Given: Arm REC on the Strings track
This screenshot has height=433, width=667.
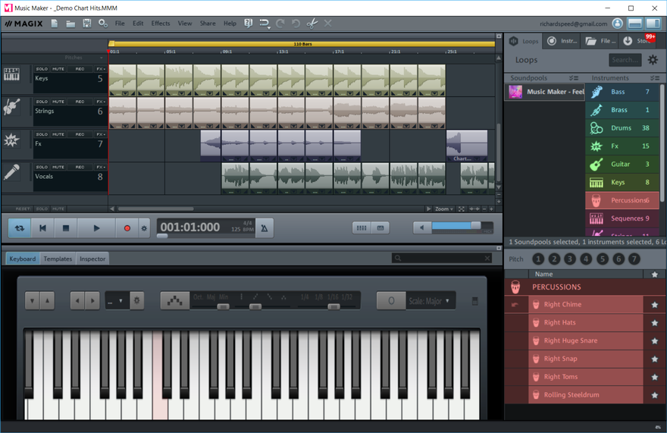Looking at the screenshot, I should (x=80, y=102).
